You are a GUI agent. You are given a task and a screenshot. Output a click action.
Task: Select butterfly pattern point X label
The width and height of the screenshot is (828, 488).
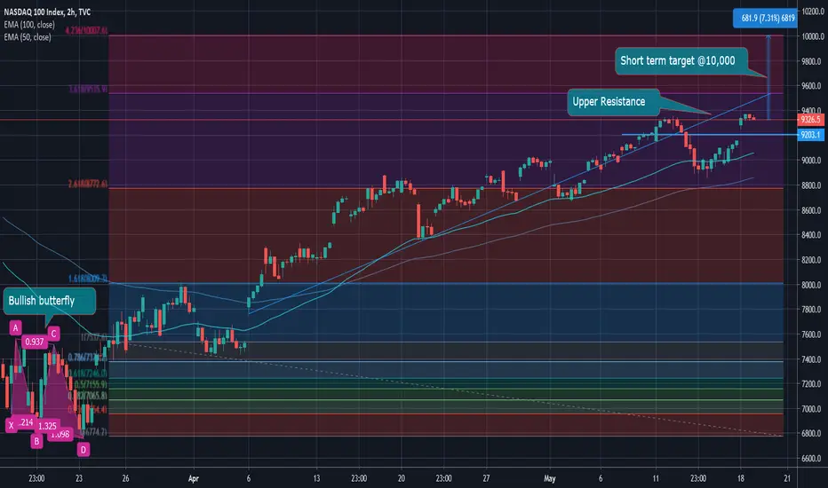11,425
